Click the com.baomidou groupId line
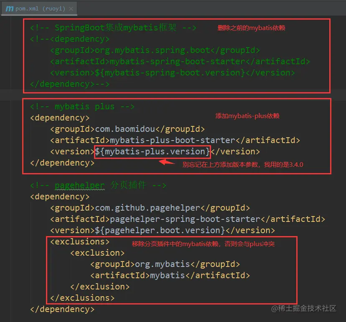This screenshot has width=346, height=322. pyautogui.click(x=127, y=129)
